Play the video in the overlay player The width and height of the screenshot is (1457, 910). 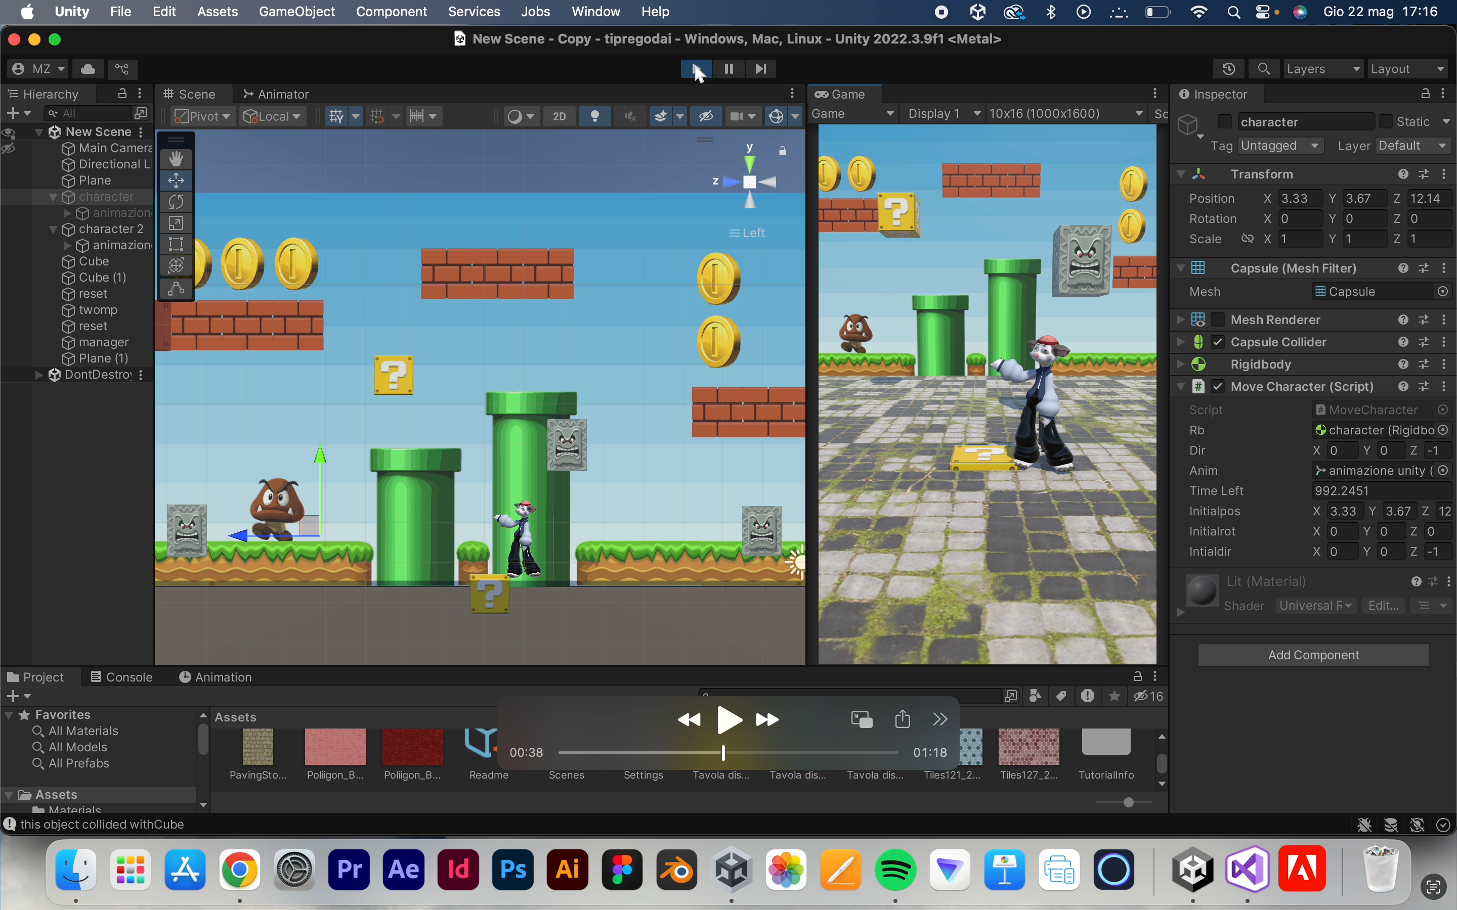pos(728,720)
